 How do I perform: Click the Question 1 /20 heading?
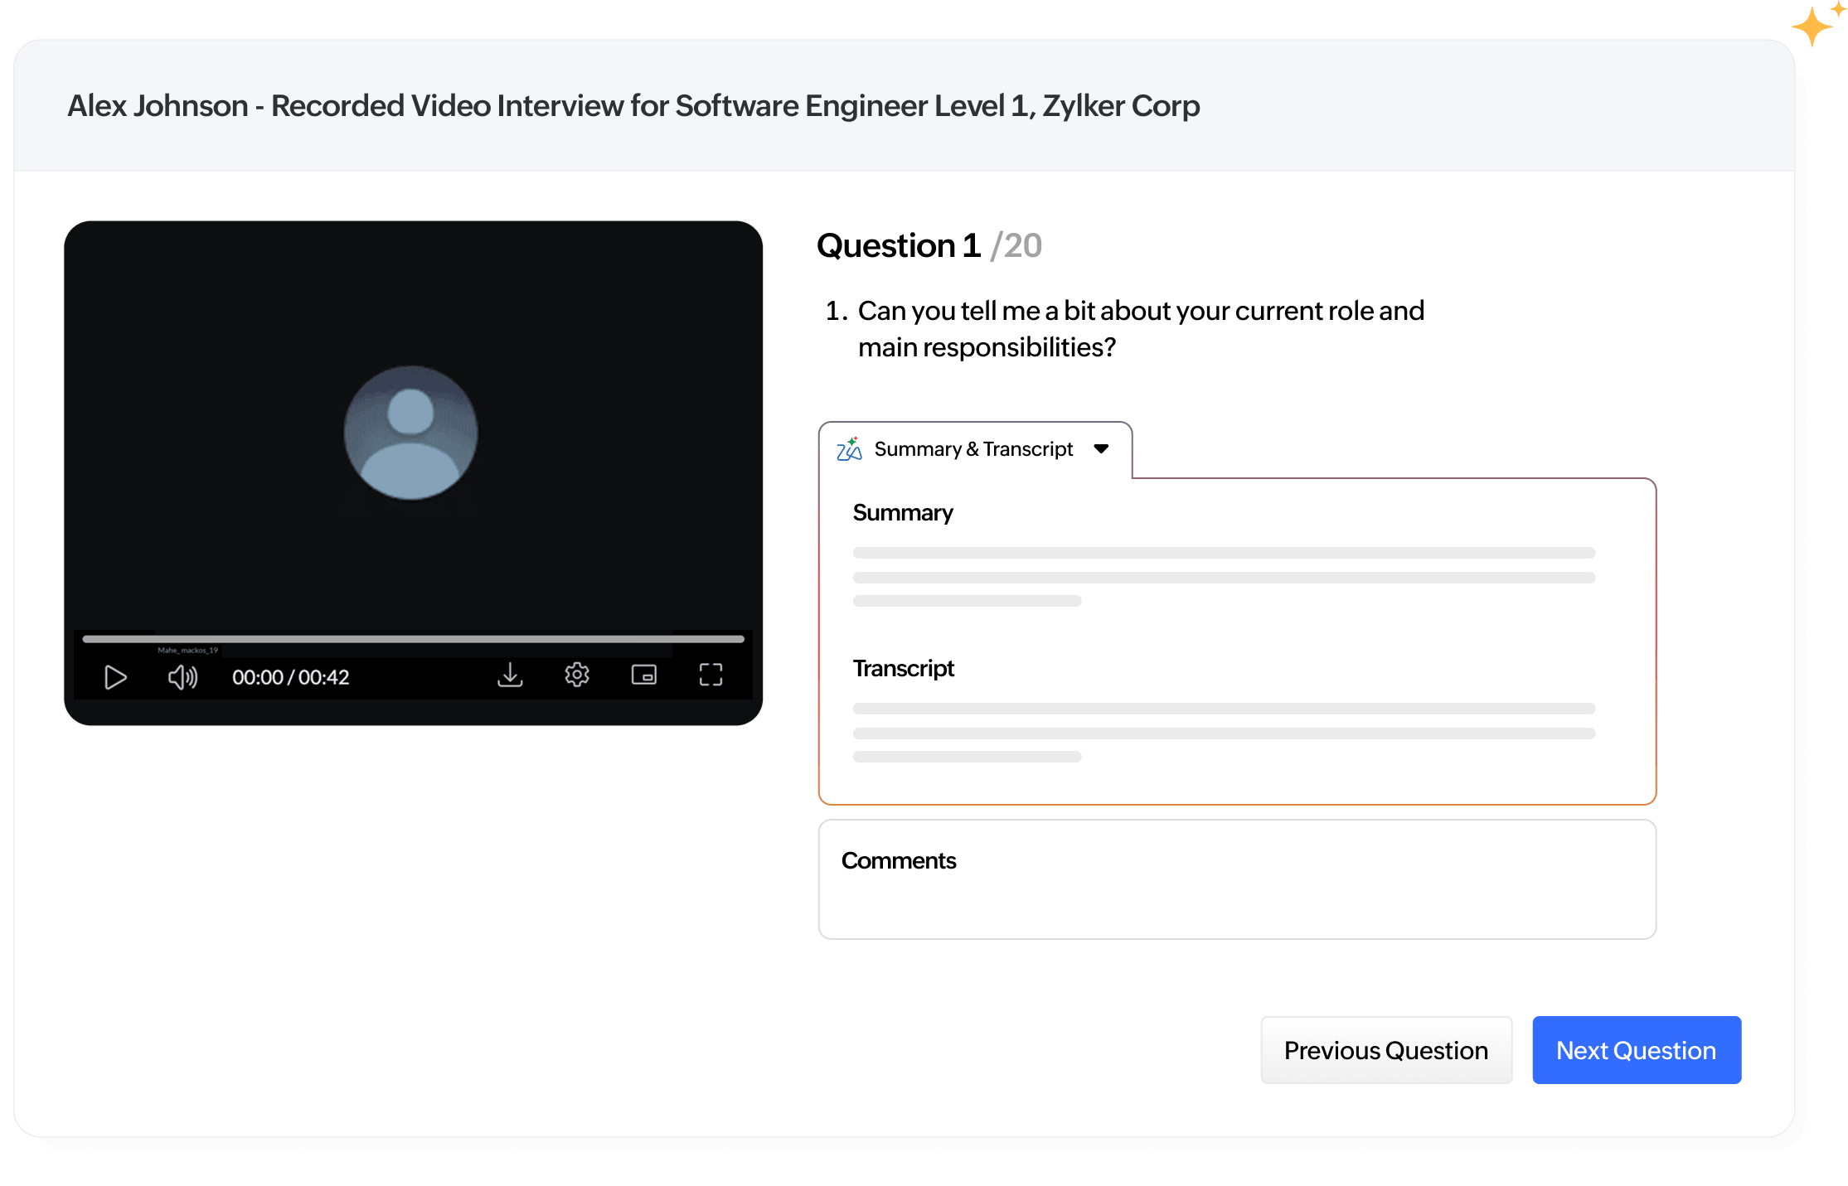pos(929,246)
